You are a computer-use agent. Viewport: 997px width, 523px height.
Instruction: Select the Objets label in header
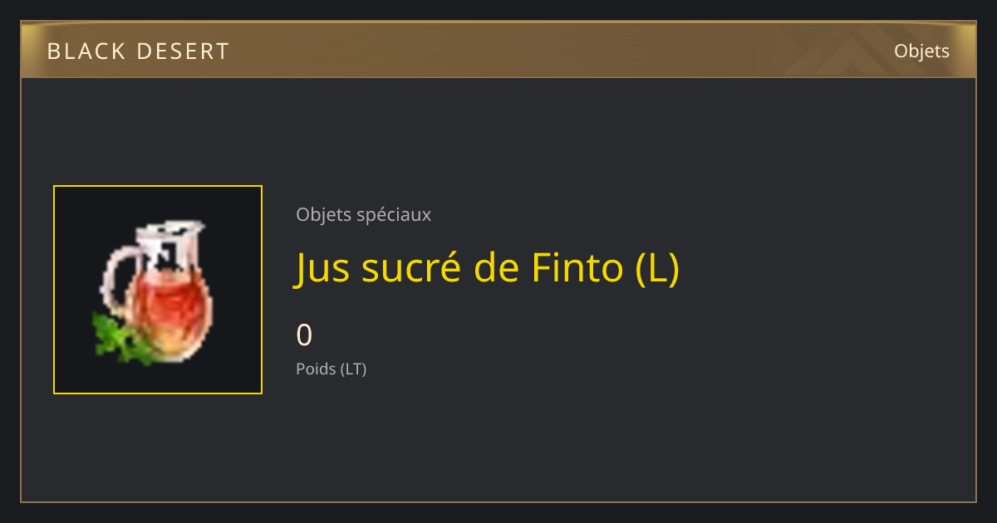(921, 51)
